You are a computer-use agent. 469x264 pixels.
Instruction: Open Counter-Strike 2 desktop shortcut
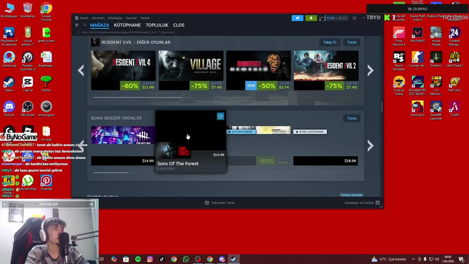click(x=418, y=61)
